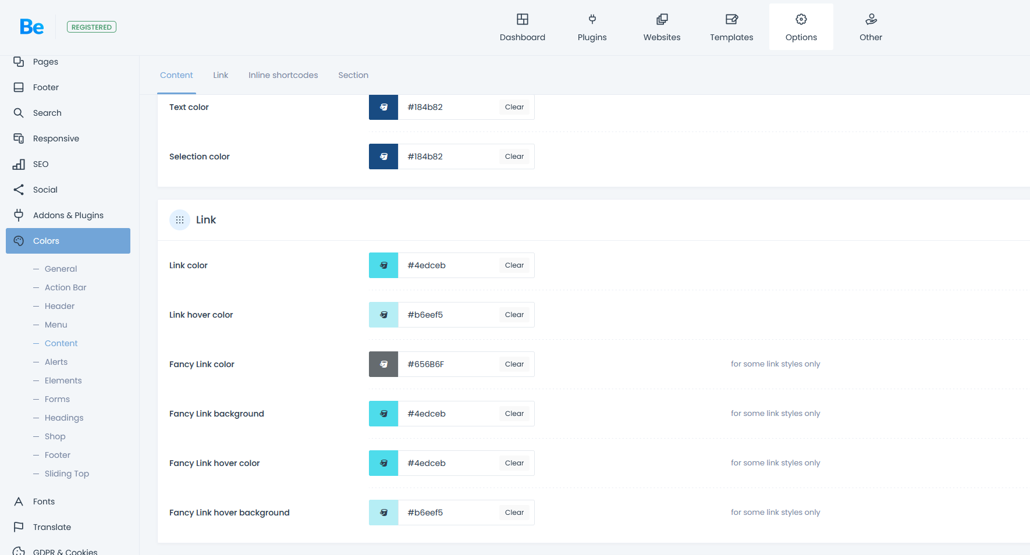Clear the Selection color value
This screenshot has width=1030, height=555.
coord(514,156)
